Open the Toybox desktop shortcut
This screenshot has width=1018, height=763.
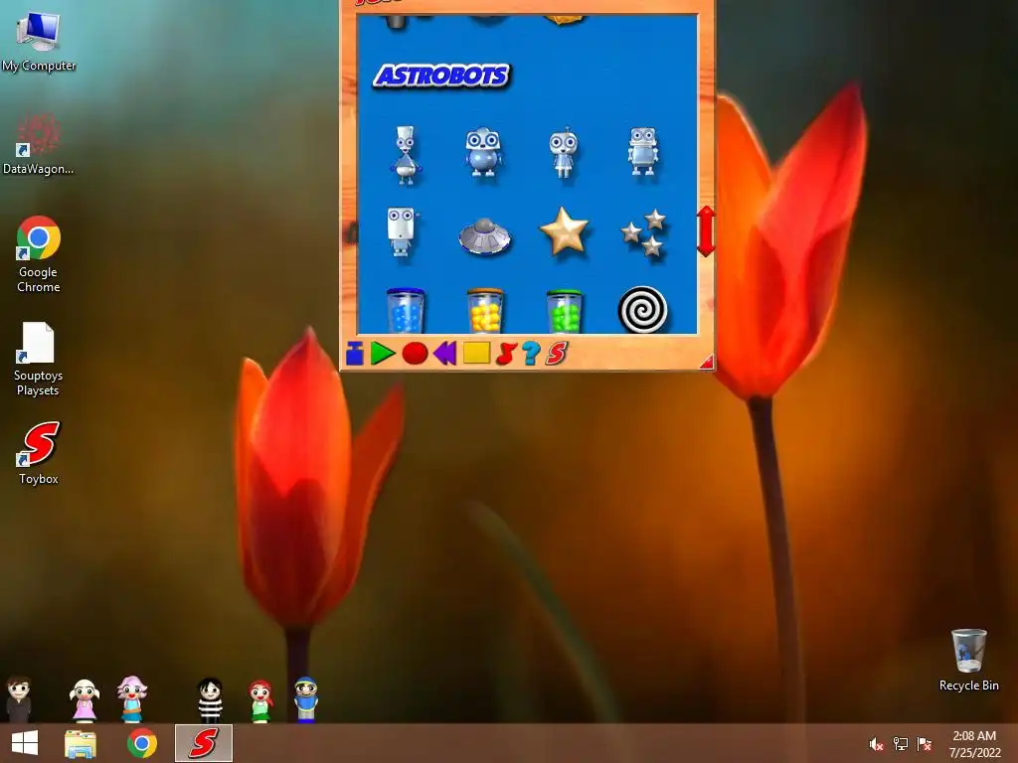(39, 452)
